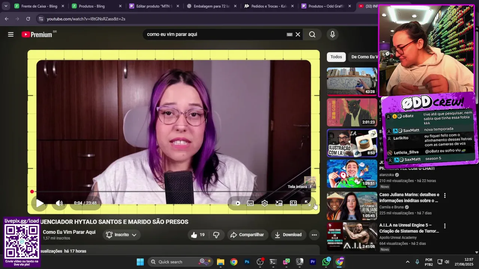
Task: Open the YouTube guide hamburger menu
Action: (11, 34)
